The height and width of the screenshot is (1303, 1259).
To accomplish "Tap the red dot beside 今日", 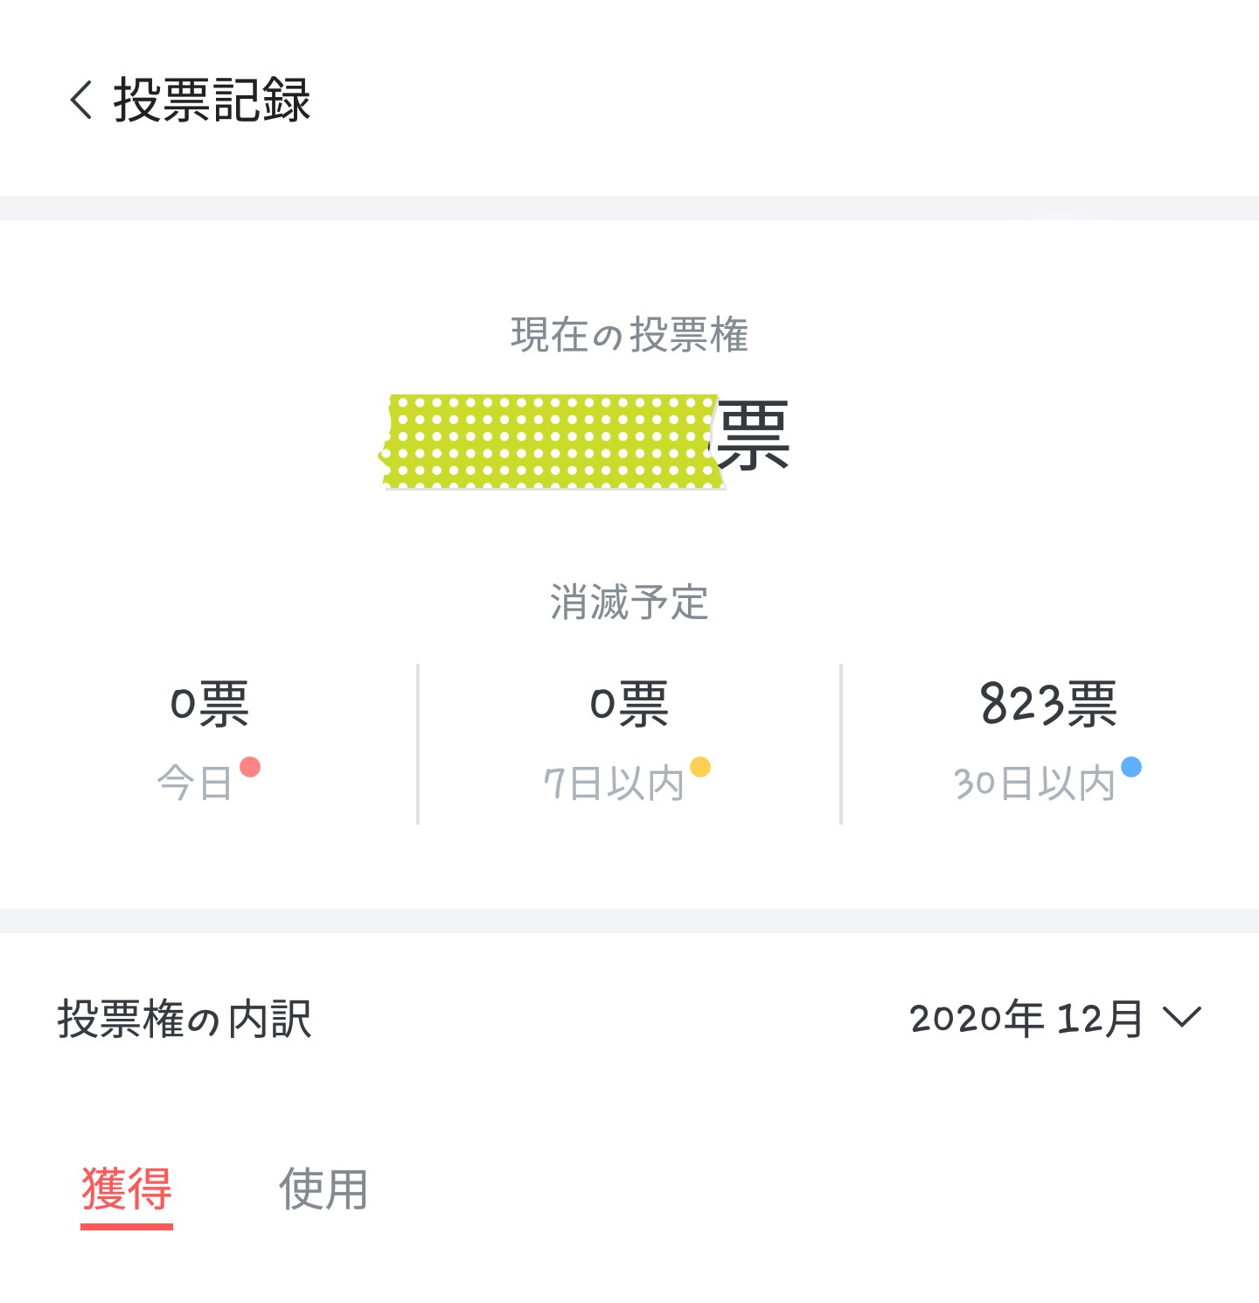I will [x=250, y=767].
